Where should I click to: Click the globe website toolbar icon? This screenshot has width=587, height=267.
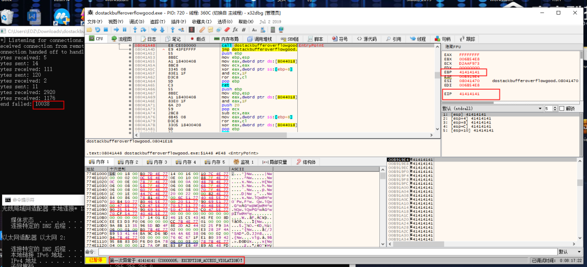pyautogui.click(x=281, y=29)
